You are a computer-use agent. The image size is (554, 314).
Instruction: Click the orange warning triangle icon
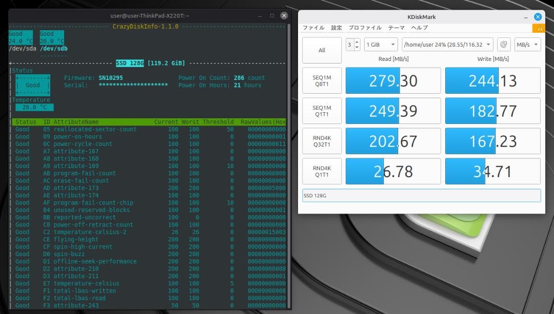pos(538,29)
